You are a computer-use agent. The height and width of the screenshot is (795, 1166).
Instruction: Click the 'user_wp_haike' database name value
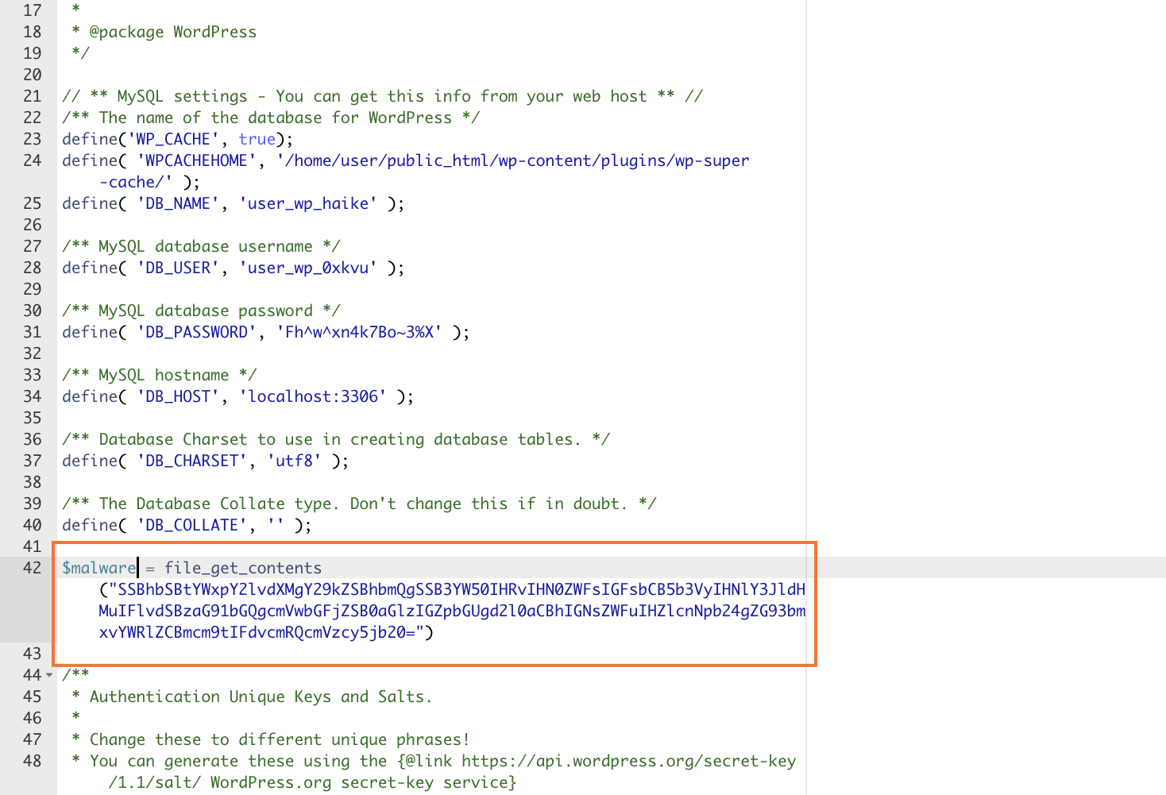(307, 203)
